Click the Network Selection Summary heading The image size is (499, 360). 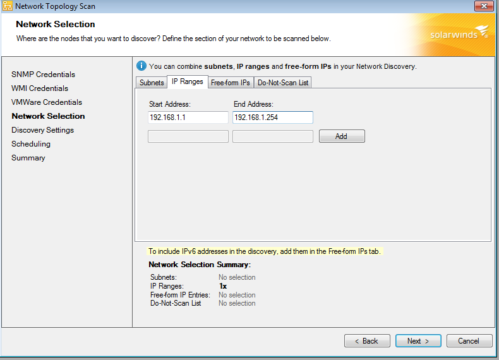click(x=200, y=265)
